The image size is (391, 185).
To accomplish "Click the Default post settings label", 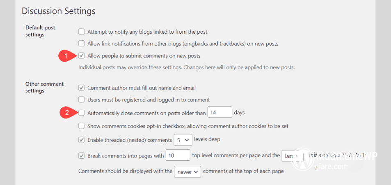I will [40, 31].
